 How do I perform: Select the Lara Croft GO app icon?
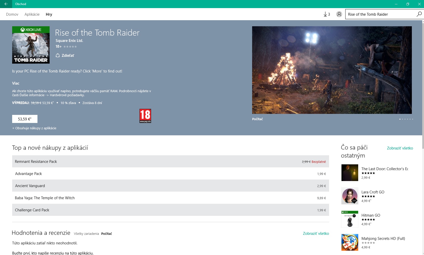(350, 196)
